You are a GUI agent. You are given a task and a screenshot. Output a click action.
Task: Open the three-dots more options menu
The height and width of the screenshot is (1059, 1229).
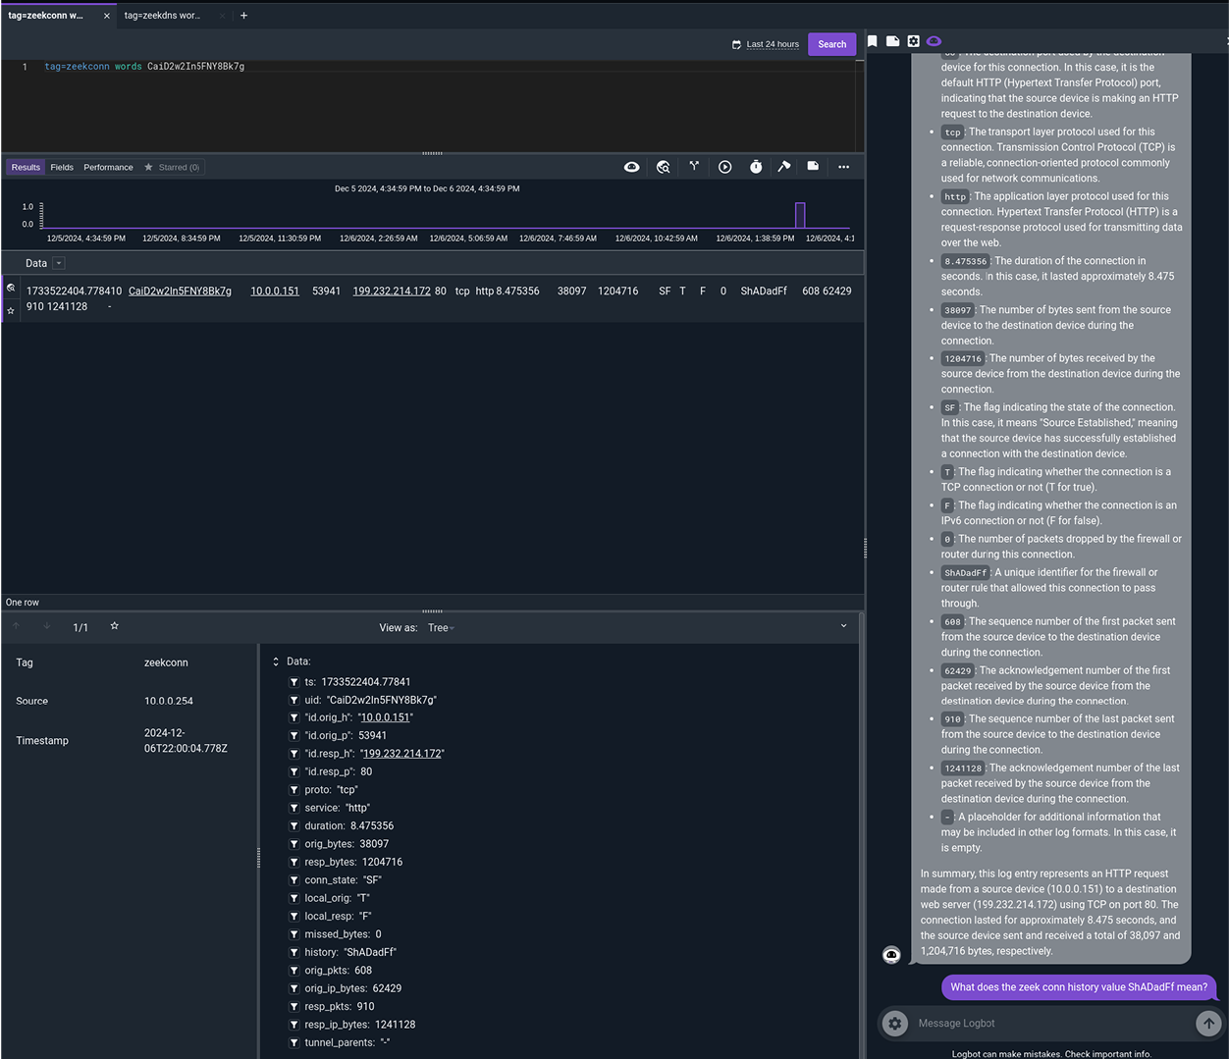(843, 167)
